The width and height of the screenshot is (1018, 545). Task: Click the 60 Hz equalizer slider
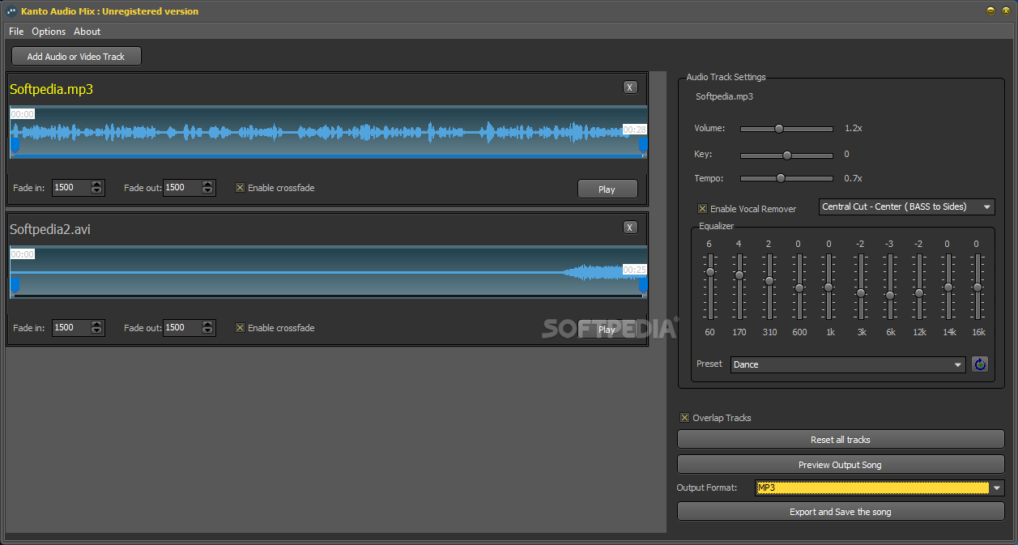(x=709, y=287)
